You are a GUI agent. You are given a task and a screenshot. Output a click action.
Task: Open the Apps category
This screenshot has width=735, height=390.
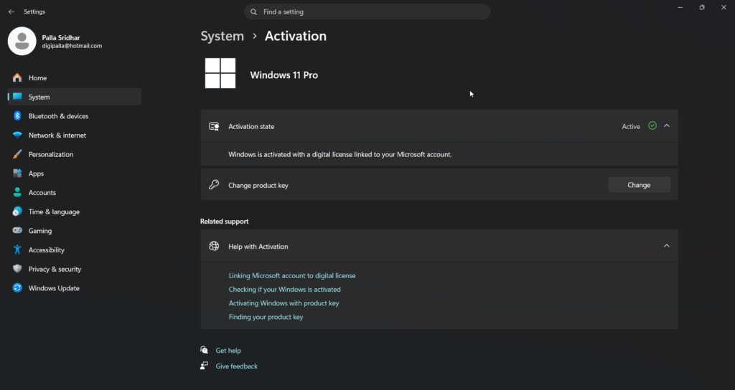pyautogui.click(x=75, y=173)
